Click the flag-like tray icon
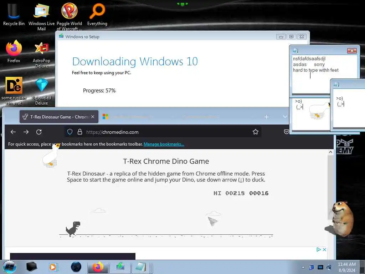365x274 pixels. [x=312, y=267]
